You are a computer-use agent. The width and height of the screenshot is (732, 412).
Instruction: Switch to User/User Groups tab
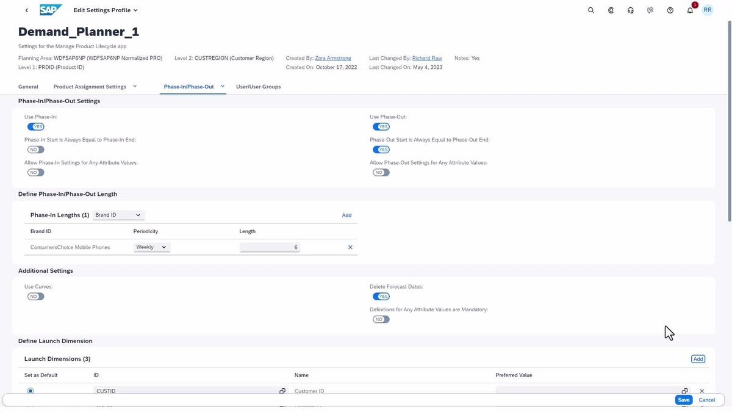[259, 87]
